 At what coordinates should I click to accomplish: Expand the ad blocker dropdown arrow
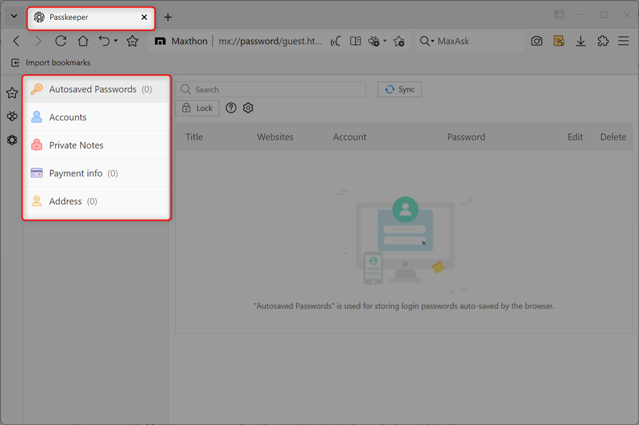(384, 41)
